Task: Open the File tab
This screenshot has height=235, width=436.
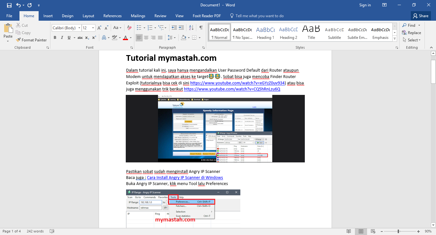Action: click(x=9, y=16)
